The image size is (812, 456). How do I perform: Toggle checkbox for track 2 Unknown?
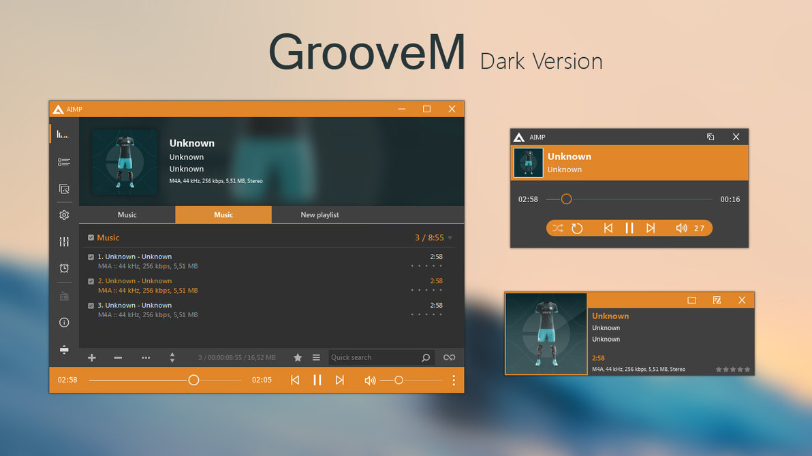tap(91, 281)
